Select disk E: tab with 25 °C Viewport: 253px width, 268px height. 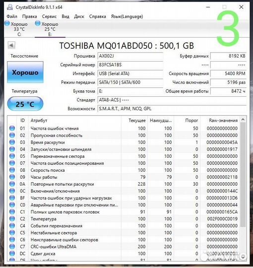coord(50,29)
